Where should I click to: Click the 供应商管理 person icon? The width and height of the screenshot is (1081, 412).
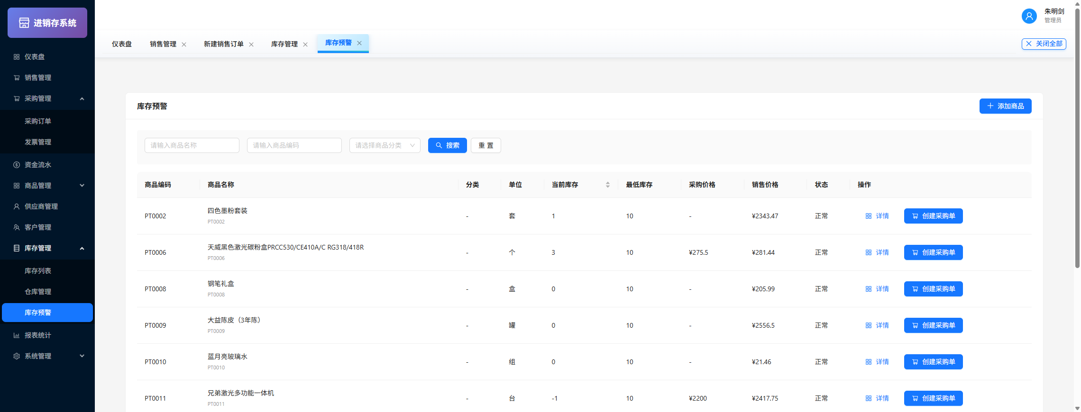coord(17,206)
